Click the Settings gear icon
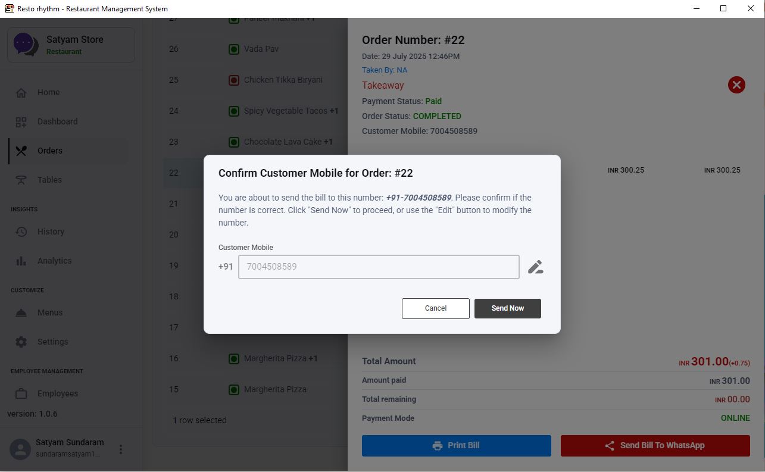Viewport: 765px width, 472px height. pos(21,342)
